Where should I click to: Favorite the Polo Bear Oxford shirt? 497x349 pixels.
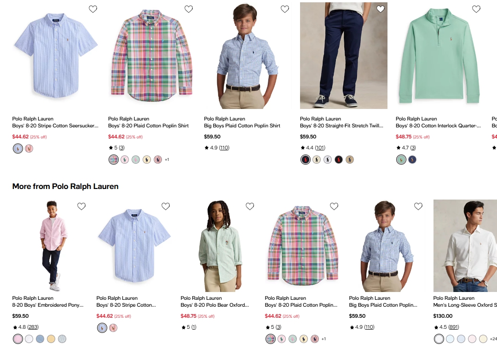coord(250,206)
